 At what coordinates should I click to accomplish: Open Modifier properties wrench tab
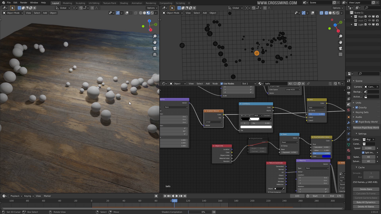(349, 122)
